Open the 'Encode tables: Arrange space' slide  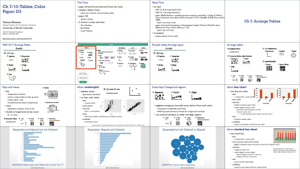coord(187,63)
